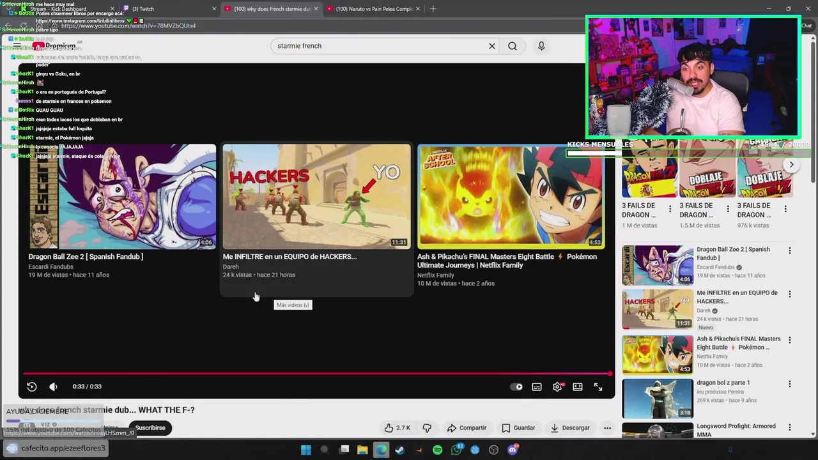
Task: Open Windows taskbar search
Action: point(325,450)
